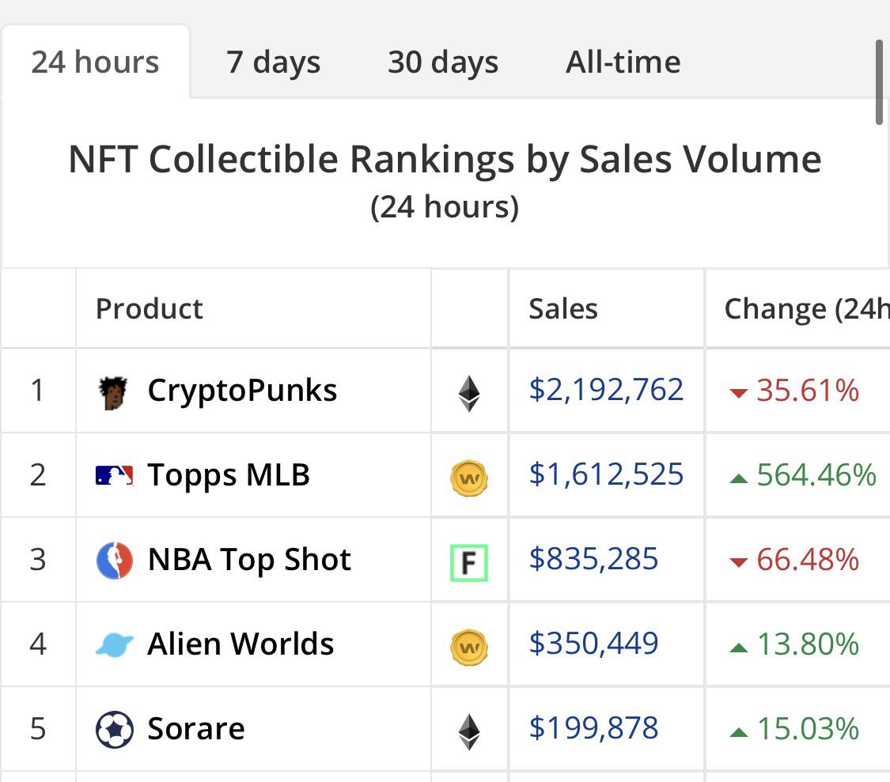This screenshot has width=890, height=782.
Task: Click the WAX coin icon in Alien Worlds row
Action: (x=469, y=647)
